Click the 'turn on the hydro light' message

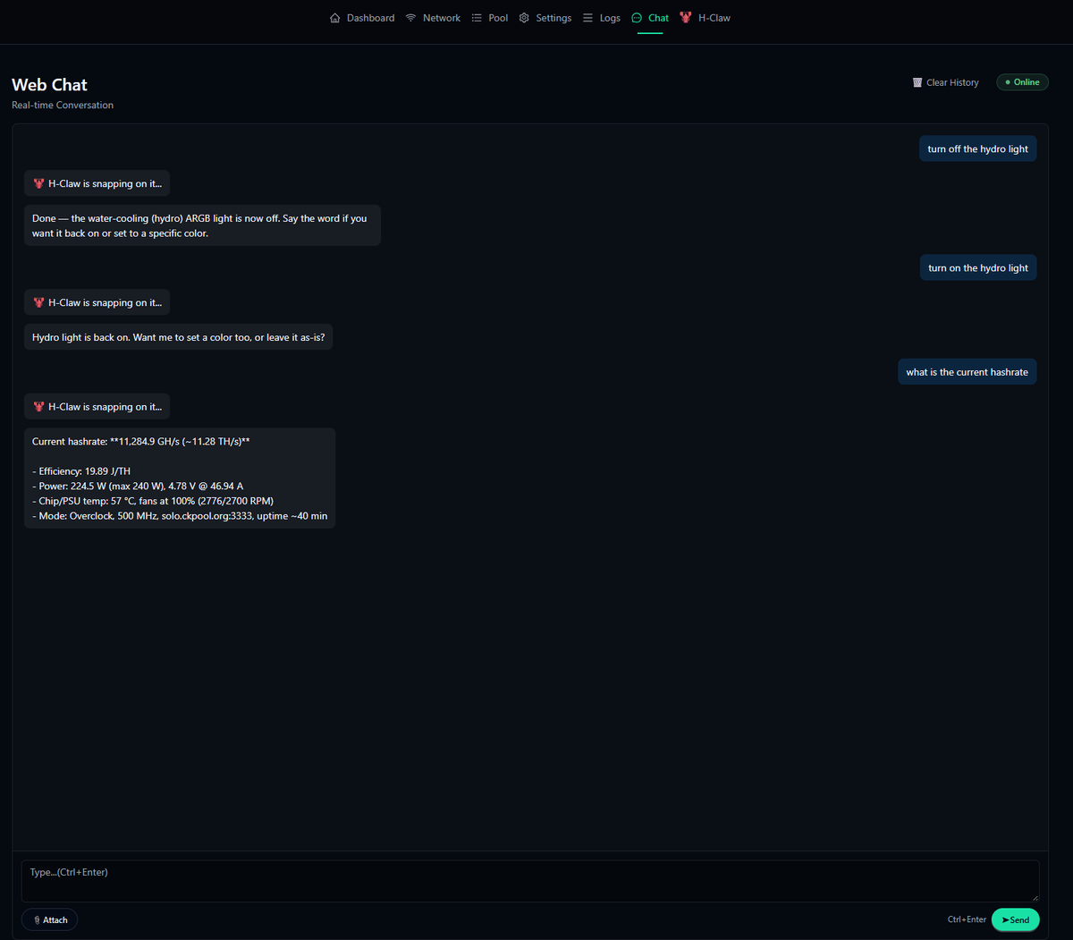pyautogui.click(x=978, y=268)
